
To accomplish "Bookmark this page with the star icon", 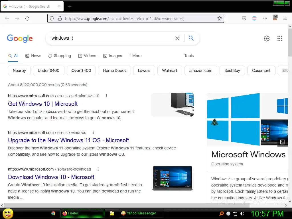I will 220,19.
